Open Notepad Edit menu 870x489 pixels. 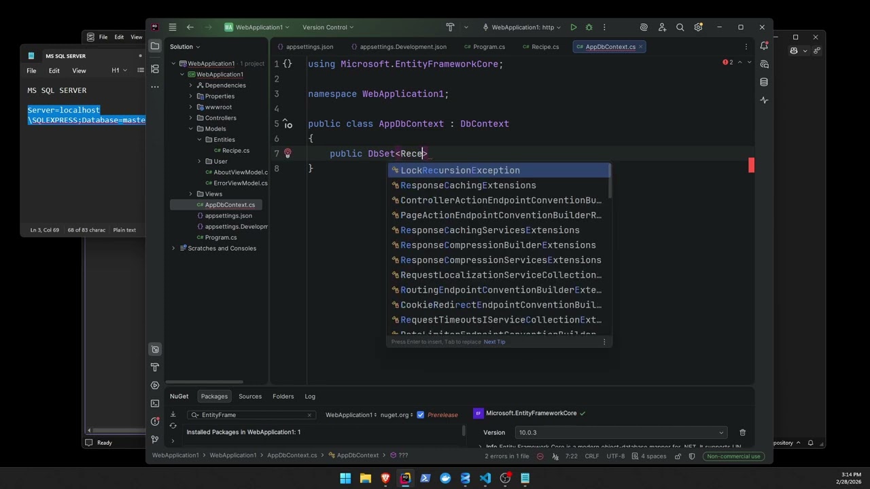point(54,71)
